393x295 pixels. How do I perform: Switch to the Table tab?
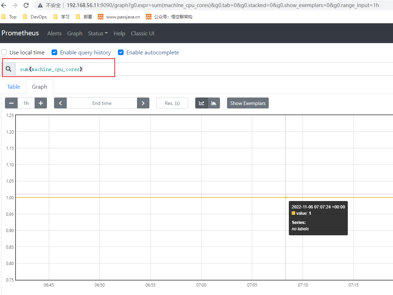pos(13,87)
